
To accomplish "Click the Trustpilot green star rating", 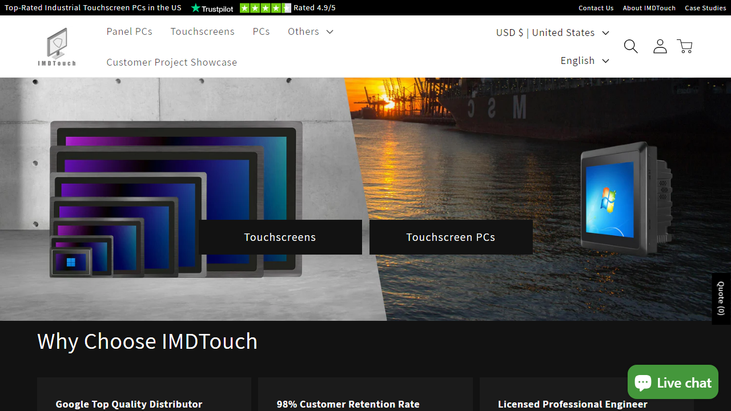I will click(266, 8).
